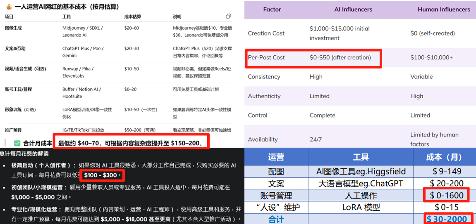Click the AI Influencers column header

(353, 9)
